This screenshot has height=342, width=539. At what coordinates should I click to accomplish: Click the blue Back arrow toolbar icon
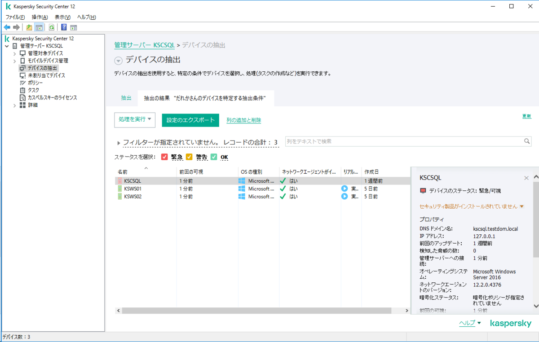[7, 27]
